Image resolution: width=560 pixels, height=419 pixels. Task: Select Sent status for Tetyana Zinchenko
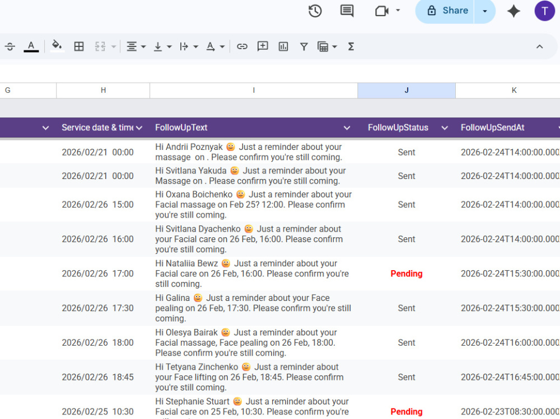point(407,377)
